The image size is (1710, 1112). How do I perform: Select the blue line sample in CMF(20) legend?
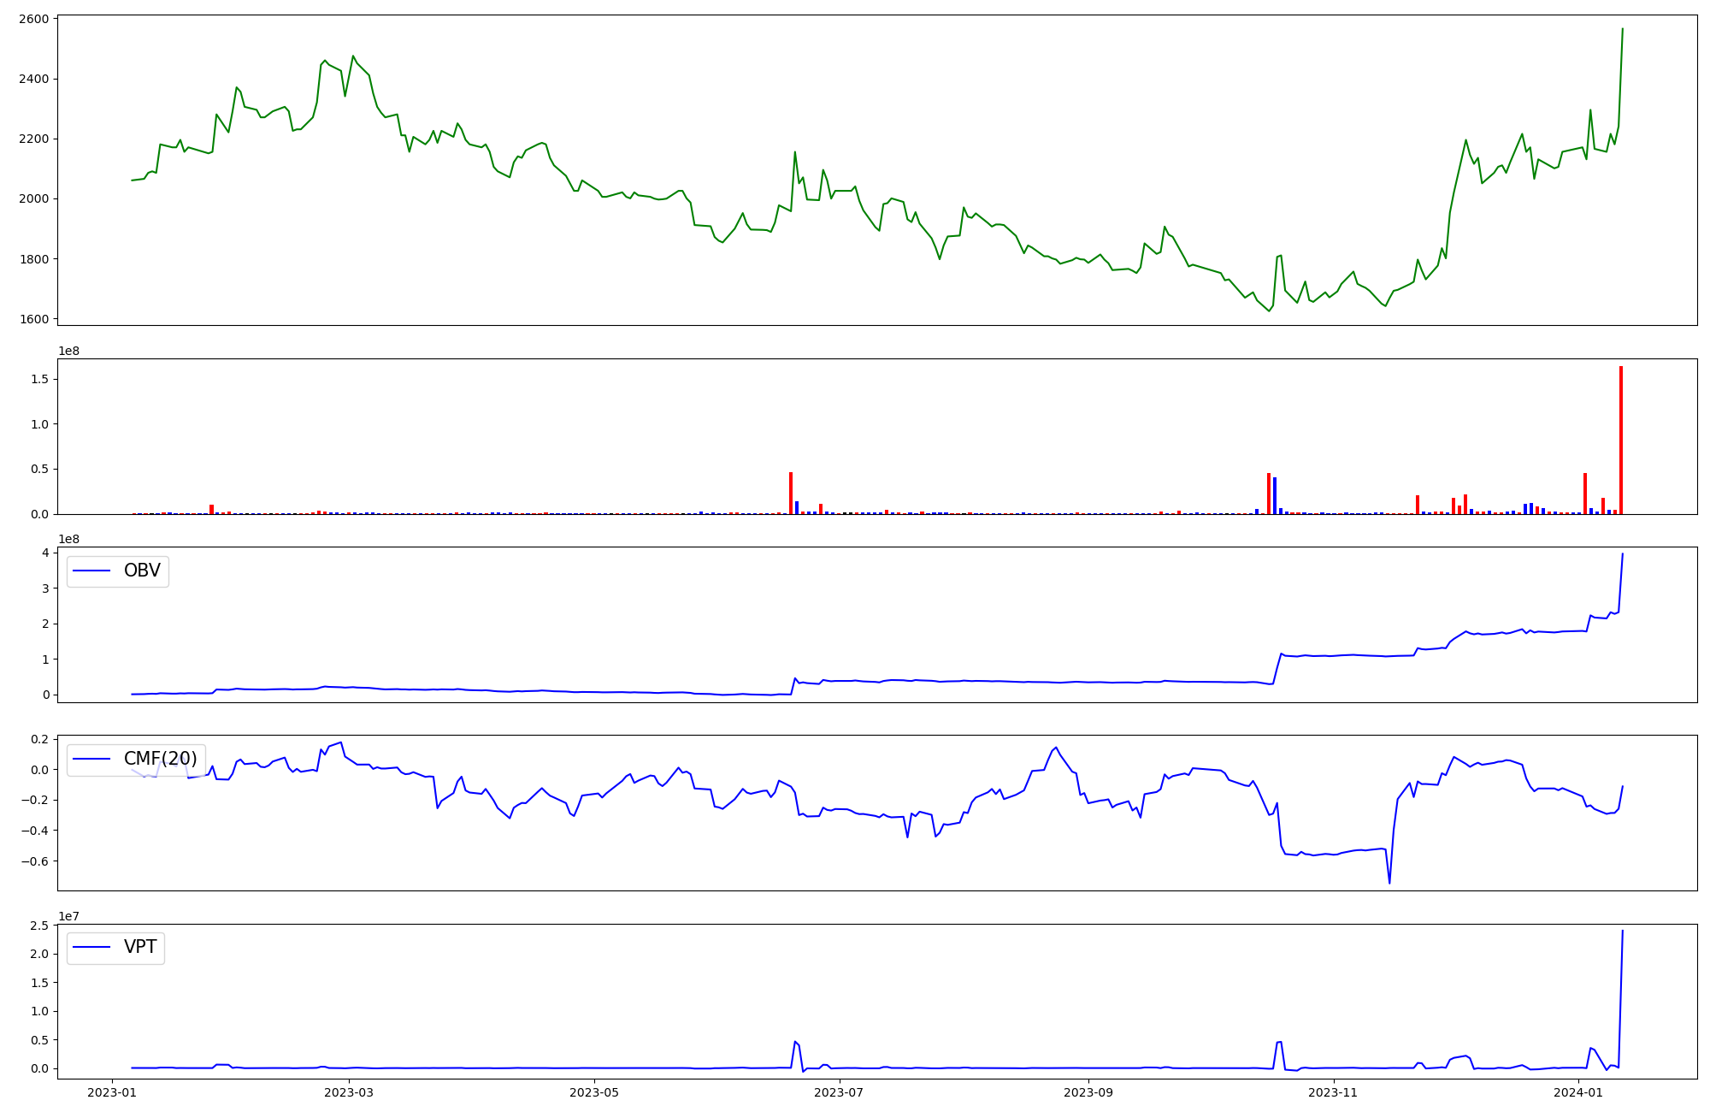[x=92, y=759]
